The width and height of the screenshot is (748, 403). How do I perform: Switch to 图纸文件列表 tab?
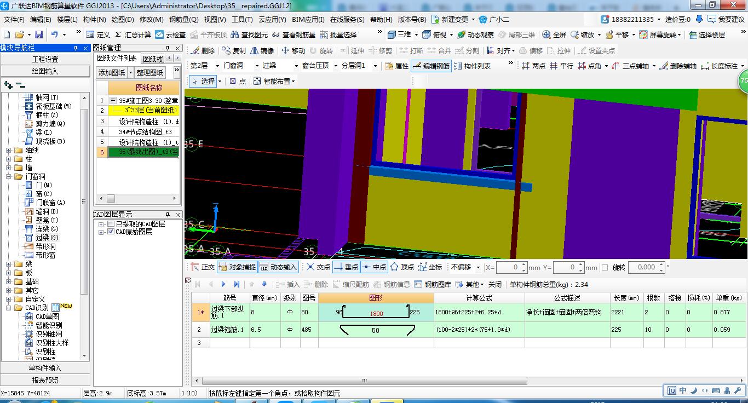[117, 58]
